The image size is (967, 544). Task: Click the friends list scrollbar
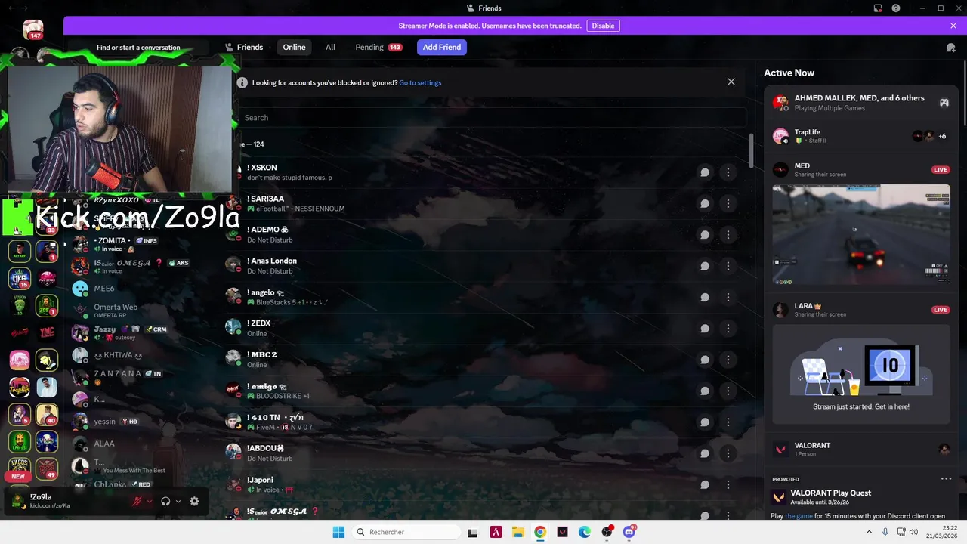[751, 151]
